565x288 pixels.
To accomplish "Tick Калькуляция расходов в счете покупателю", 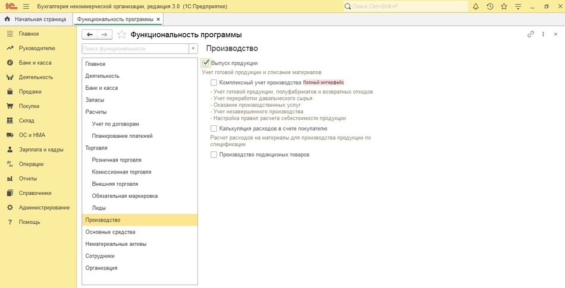I will click(214, 128).
